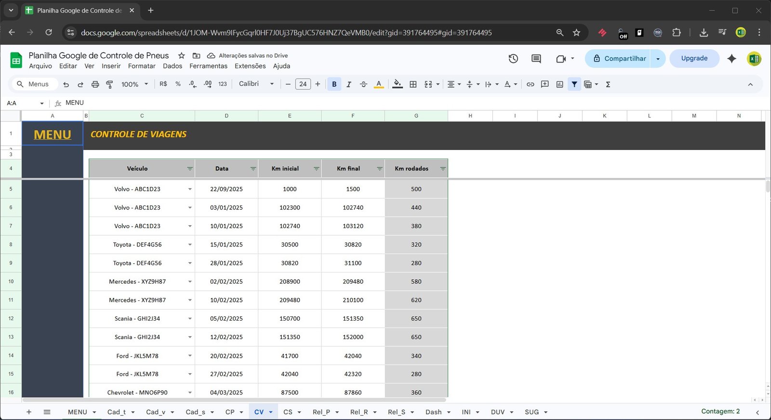Open the Veículo column filter dropdown
This screenshot has width=771, height=420.
[x=190, y=169]
